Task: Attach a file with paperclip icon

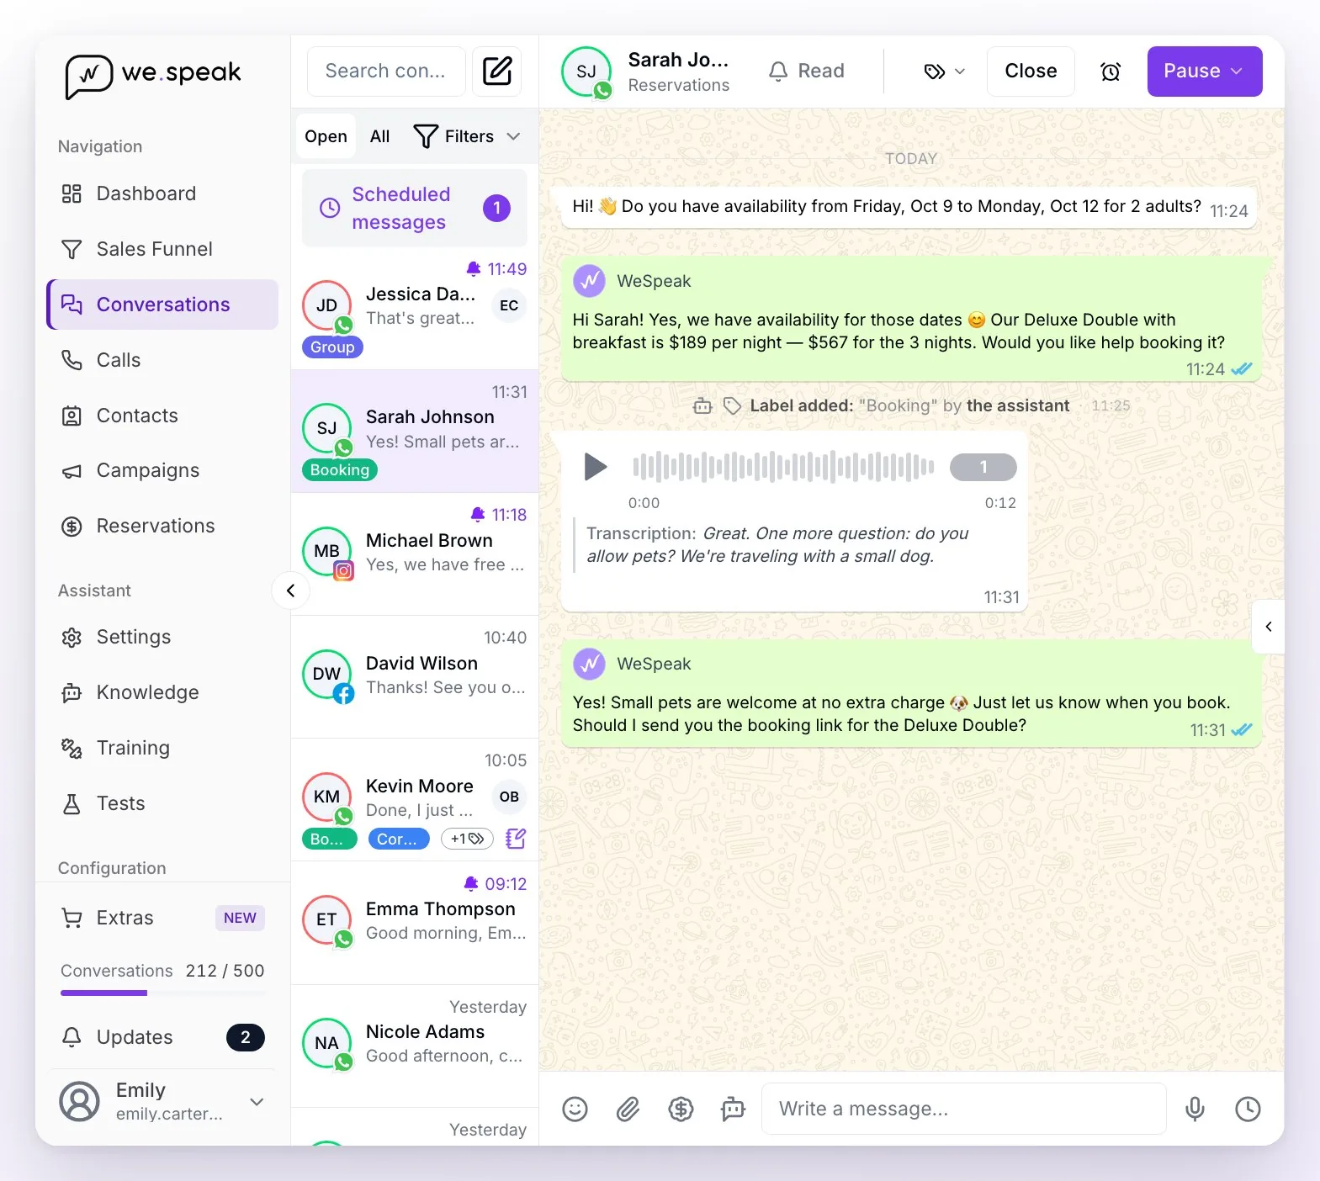Action: (x=628, y=1110)
